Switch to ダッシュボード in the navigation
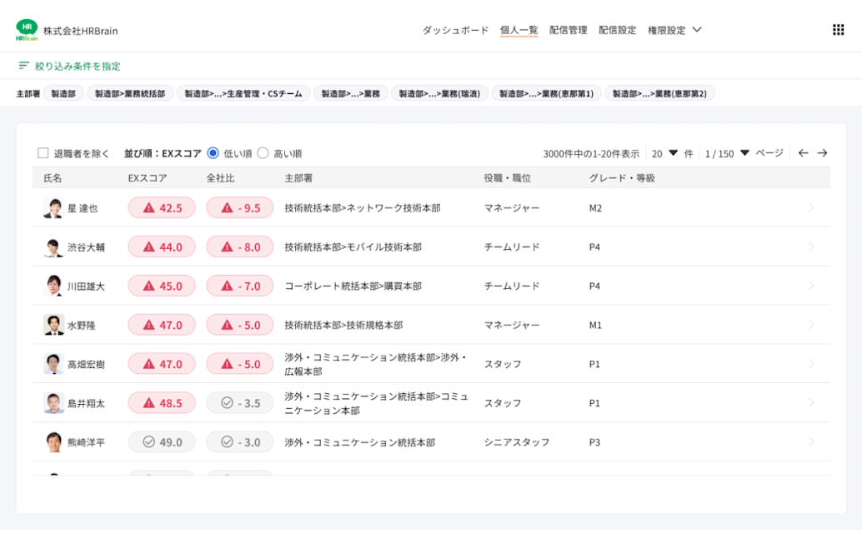This screenshot has width=862, height=538. pos(457,28)
